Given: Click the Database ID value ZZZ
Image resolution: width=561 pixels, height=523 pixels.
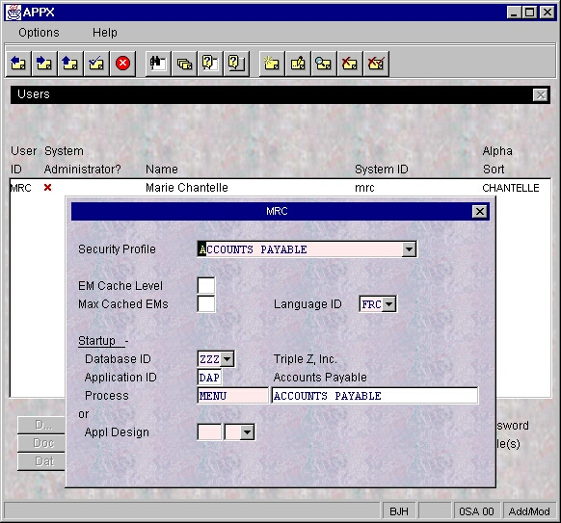Looking at the screenshot, I should [x=209, y=359].
